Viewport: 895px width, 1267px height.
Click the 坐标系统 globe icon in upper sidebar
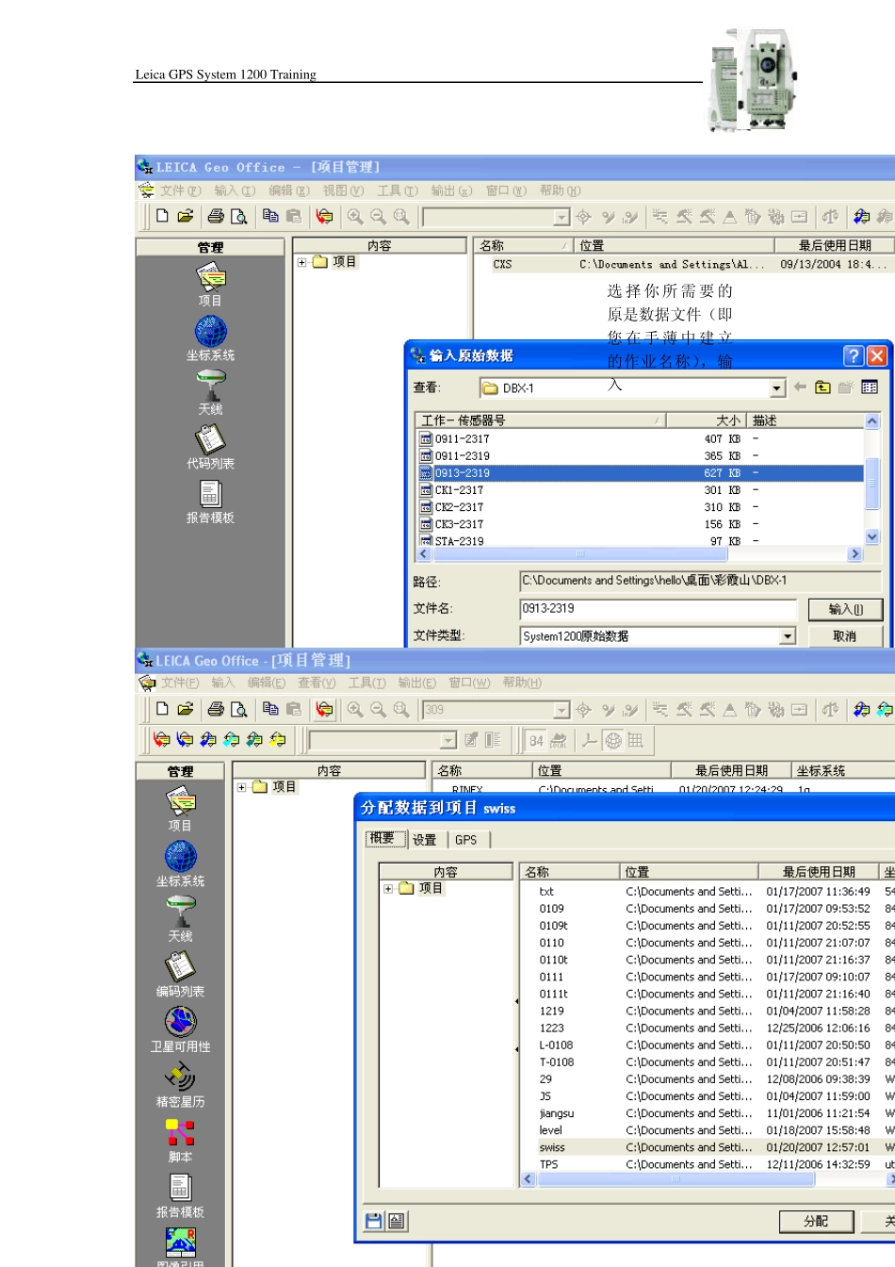click(x=210, y=332)
